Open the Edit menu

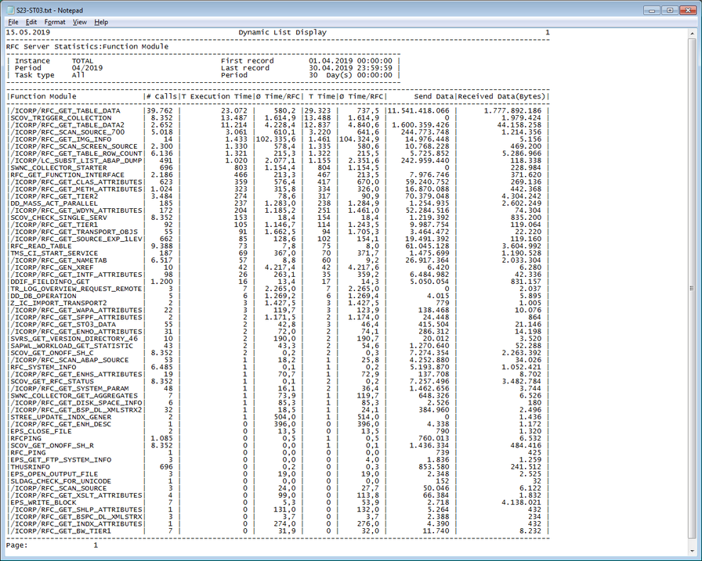(33, 23)
